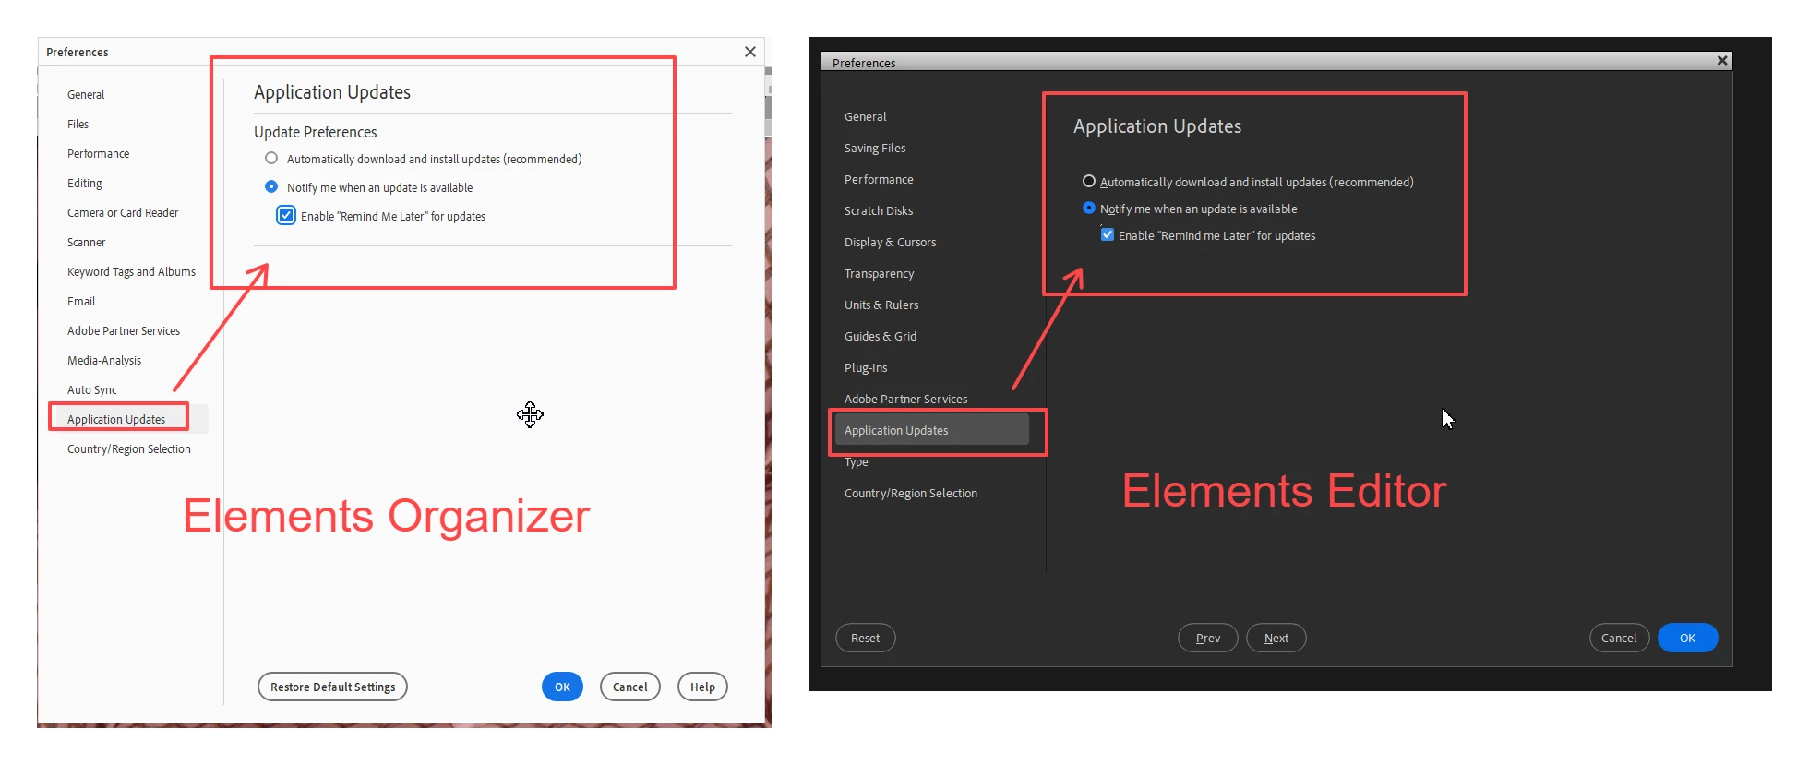
Task: Open Media-Analysis category
Action: (104, 360)
